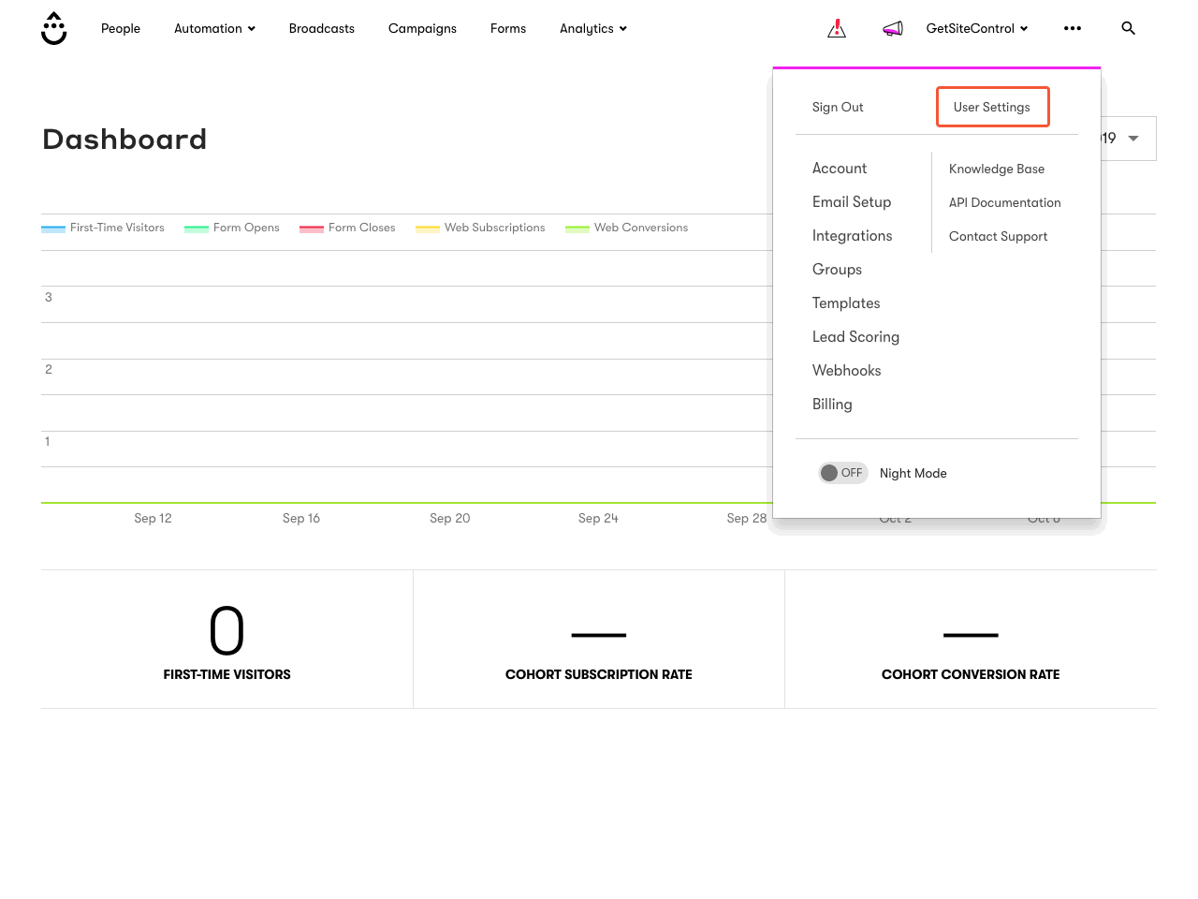Screen dimensions: 1198x899
Task: Open the Knowledge Base link
Action: click(x=996, y=169)
